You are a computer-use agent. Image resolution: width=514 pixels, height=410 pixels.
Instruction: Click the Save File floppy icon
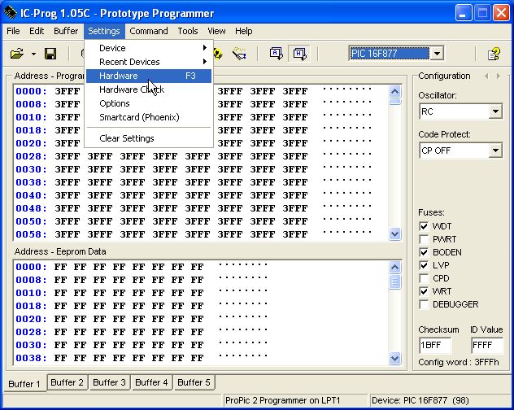[50, 54]
